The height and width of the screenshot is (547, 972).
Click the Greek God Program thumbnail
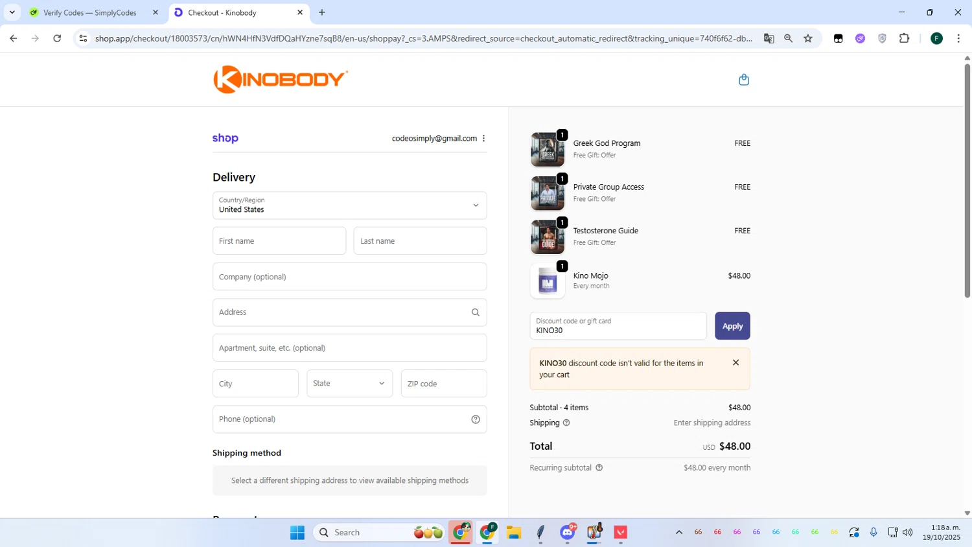coord(548,150)
